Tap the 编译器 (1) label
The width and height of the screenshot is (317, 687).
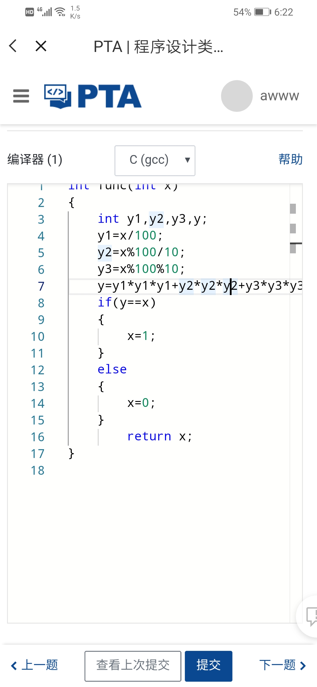tap(35, 160)
